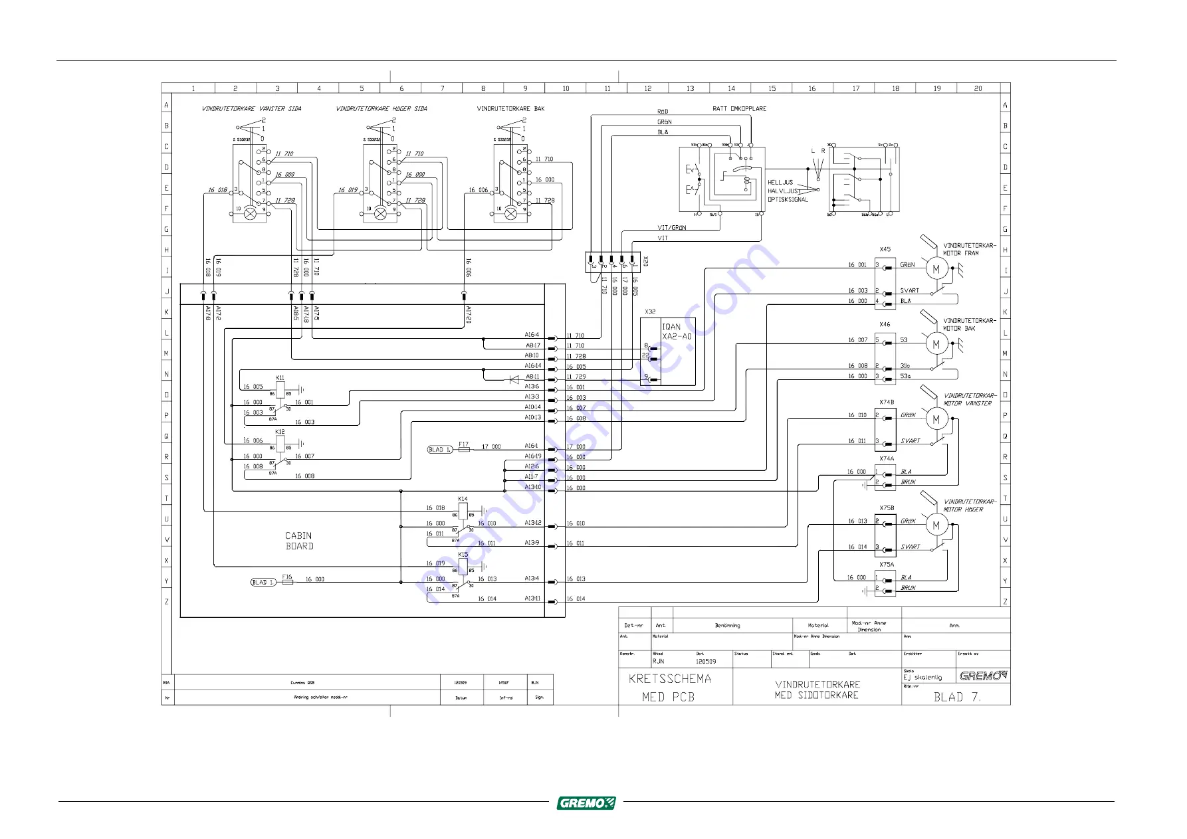
Task: Click the BLAD 1 reference tag beside fuse F16
Action: 263,582
